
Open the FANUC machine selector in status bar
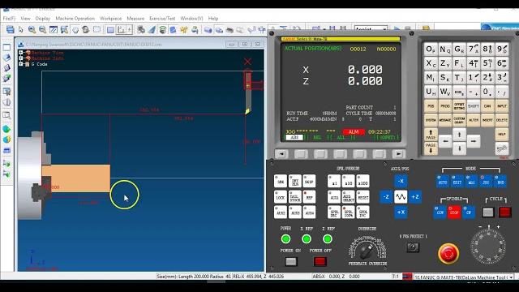point(464,277)
